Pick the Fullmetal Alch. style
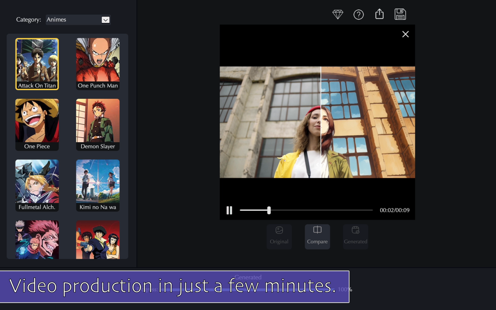The image size is (496, 310). [37, 186]
